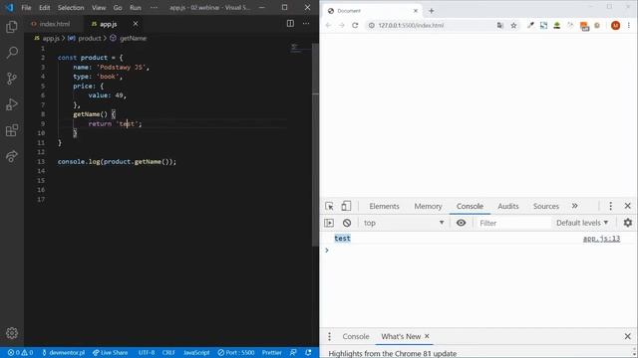Image resolution: width=638 pixels, height=358 pixels.
Task: Open the Chrome profile avatar
Action: [616, 25]
